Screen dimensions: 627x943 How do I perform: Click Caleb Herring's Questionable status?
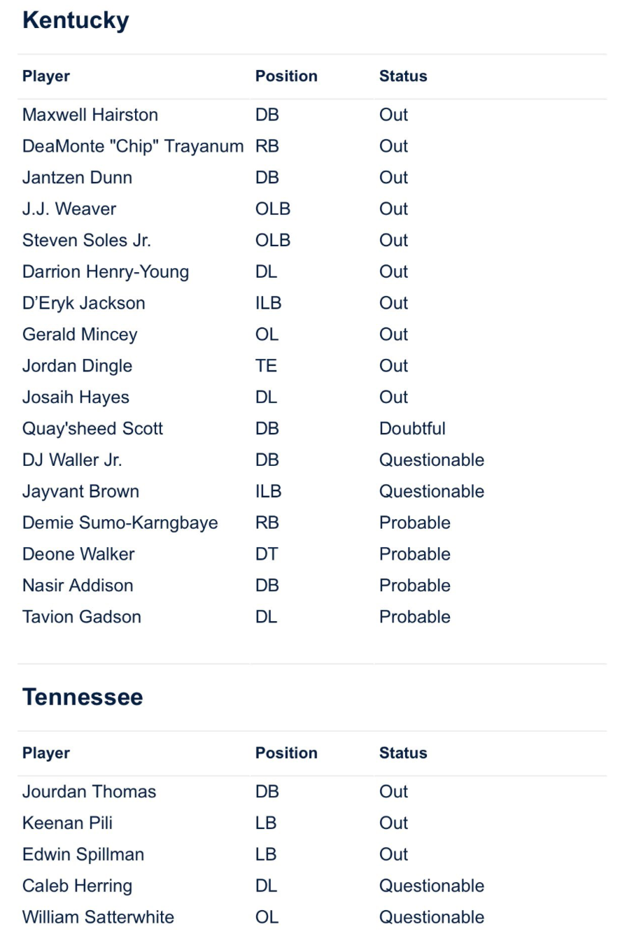[x=432, y=886]
